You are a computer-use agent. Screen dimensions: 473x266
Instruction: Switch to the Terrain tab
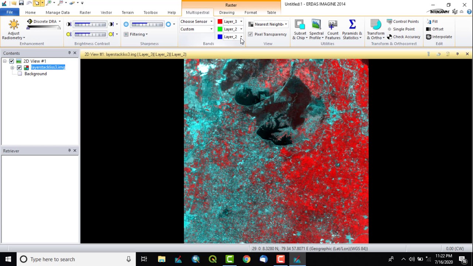click(x=127, y=13)
